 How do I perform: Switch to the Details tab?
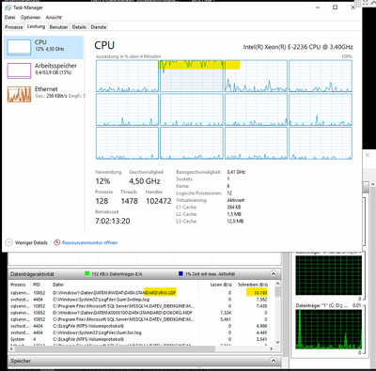(x=79, y=27)
